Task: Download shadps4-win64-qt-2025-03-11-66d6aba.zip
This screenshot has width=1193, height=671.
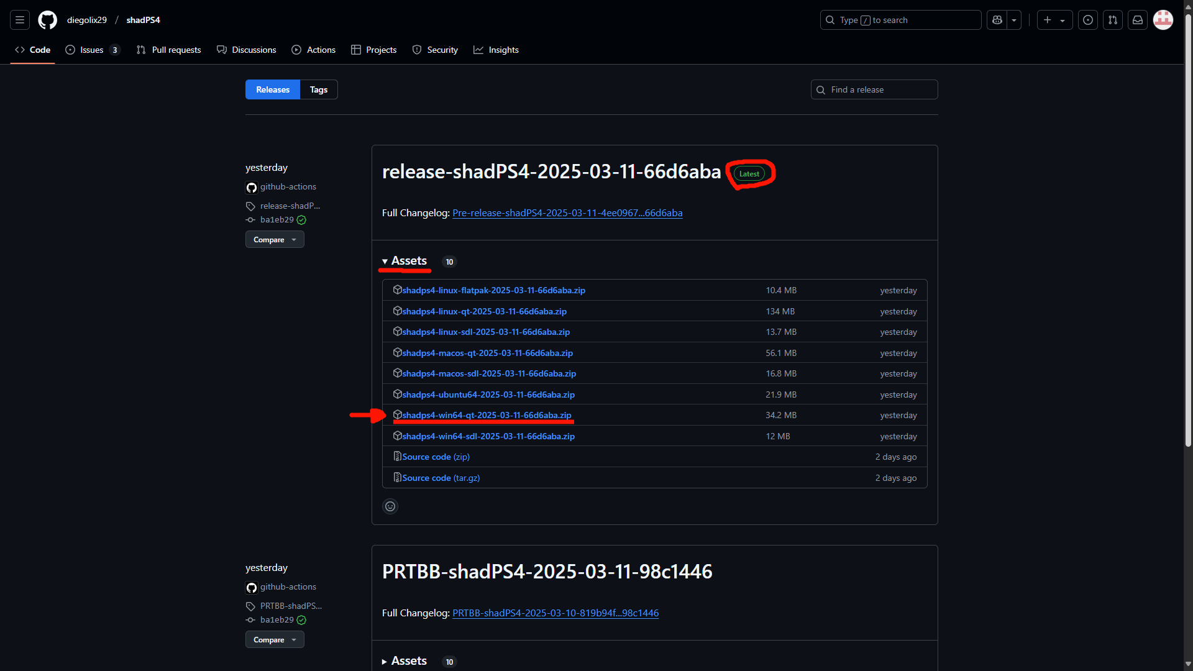Action: [x=487, y=415]
